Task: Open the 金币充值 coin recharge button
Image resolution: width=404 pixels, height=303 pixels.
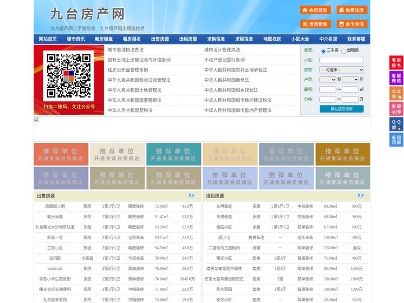Action: tap(352, 24)
